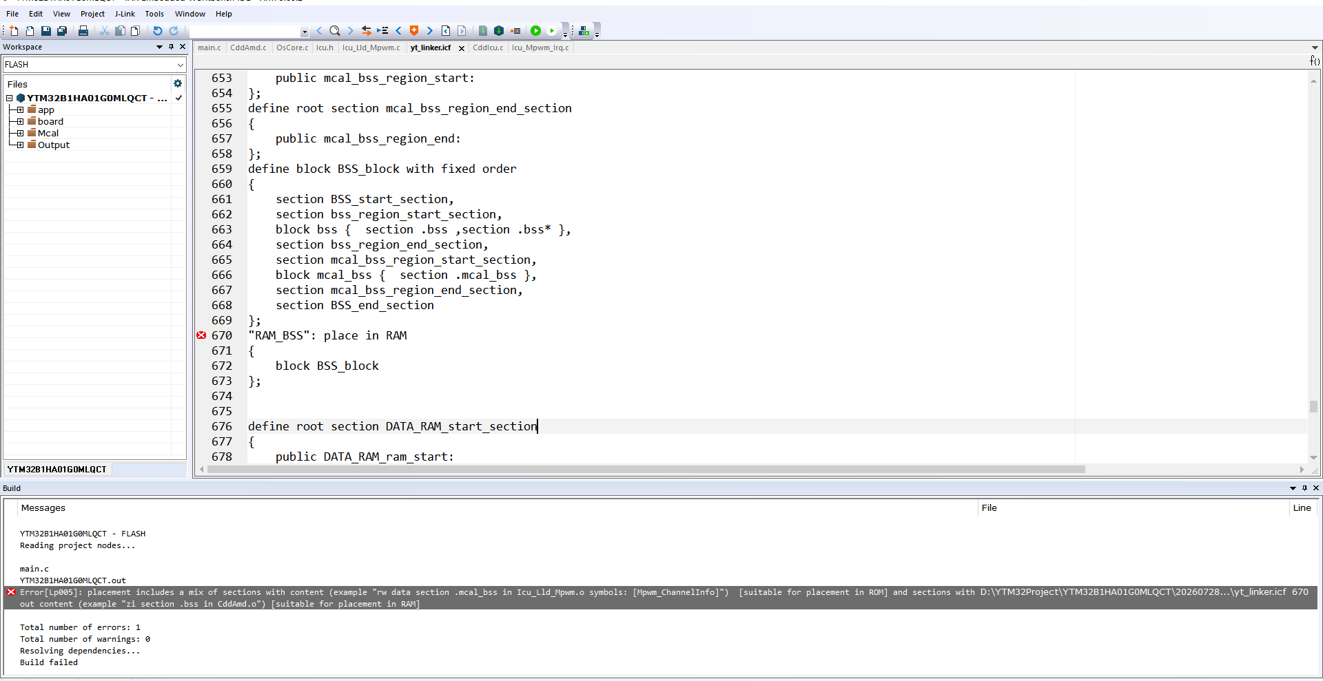Screen dimensions: 1323x681
Task: Click the YTM32B1HA01G0MLQCT workspace bottom tab
Action: (x=57, y=469)
